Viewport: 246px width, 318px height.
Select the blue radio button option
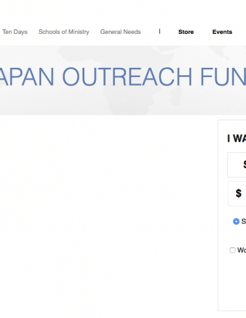tap(236, 221)
